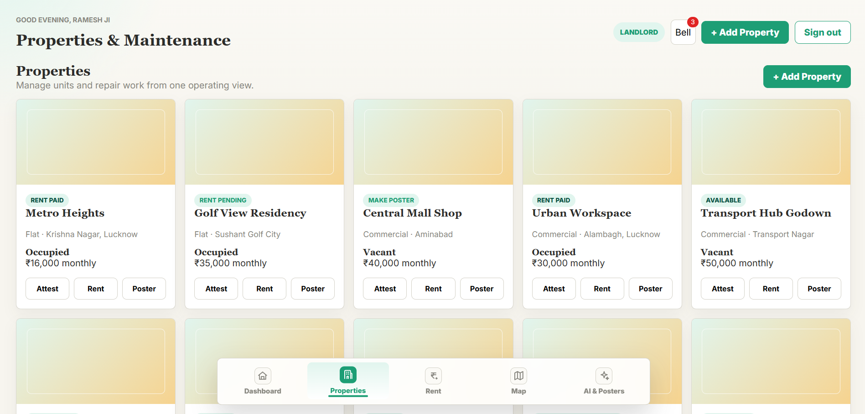Click the Transport Hub Godown title
This screenshot has height=414, width=865.
point(766,213)
